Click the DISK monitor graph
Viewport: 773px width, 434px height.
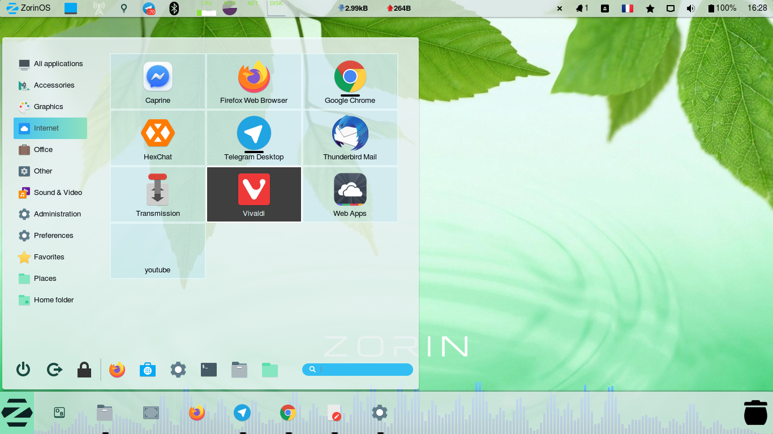pos(276,8)
